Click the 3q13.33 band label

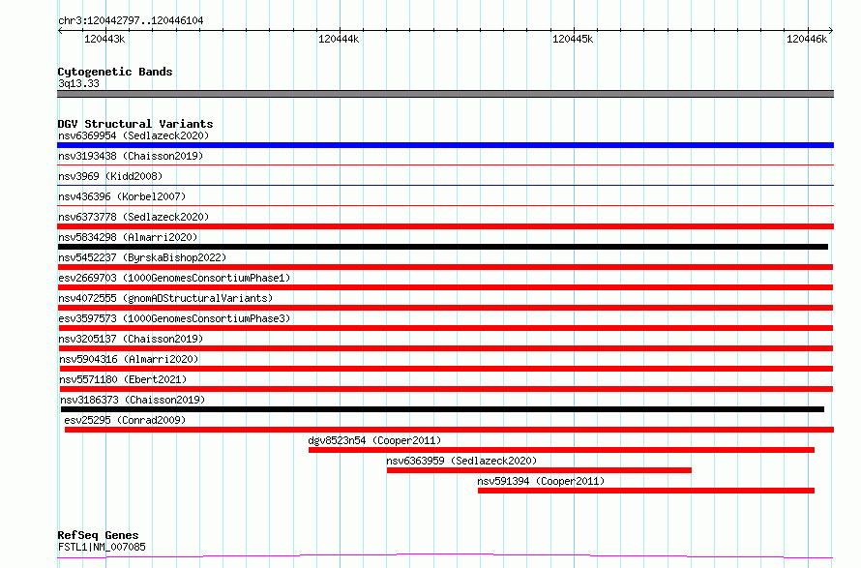tap(78, 83)
